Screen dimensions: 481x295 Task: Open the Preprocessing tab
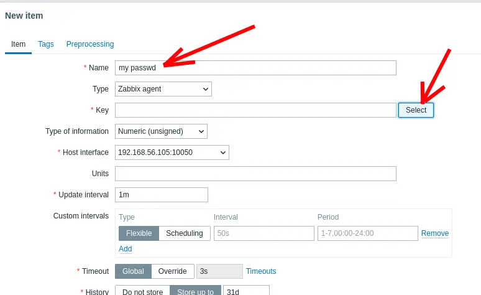point(90,44)
